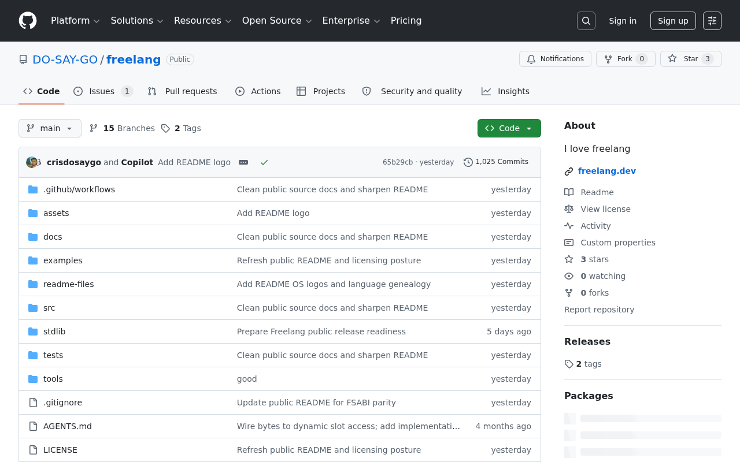Click the docs folder icon

click(33, 237)
